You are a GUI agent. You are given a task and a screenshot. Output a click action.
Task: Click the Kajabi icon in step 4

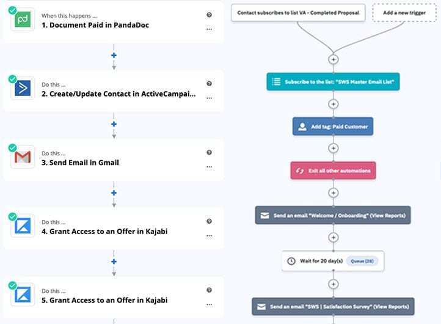point(23,226)
